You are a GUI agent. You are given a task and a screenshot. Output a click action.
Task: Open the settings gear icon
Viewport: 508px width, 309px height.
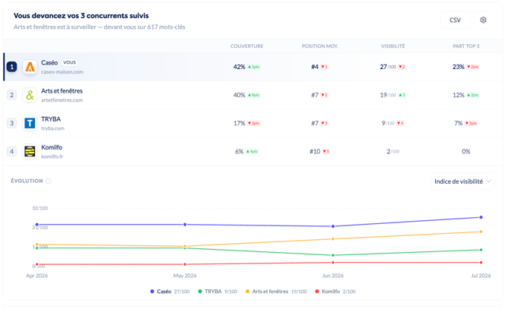pyautogui.click(x=483, y=20)
